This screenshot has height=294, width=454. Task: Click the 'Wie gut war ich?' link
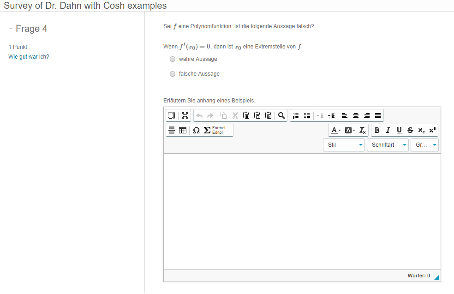pos(29,57)
